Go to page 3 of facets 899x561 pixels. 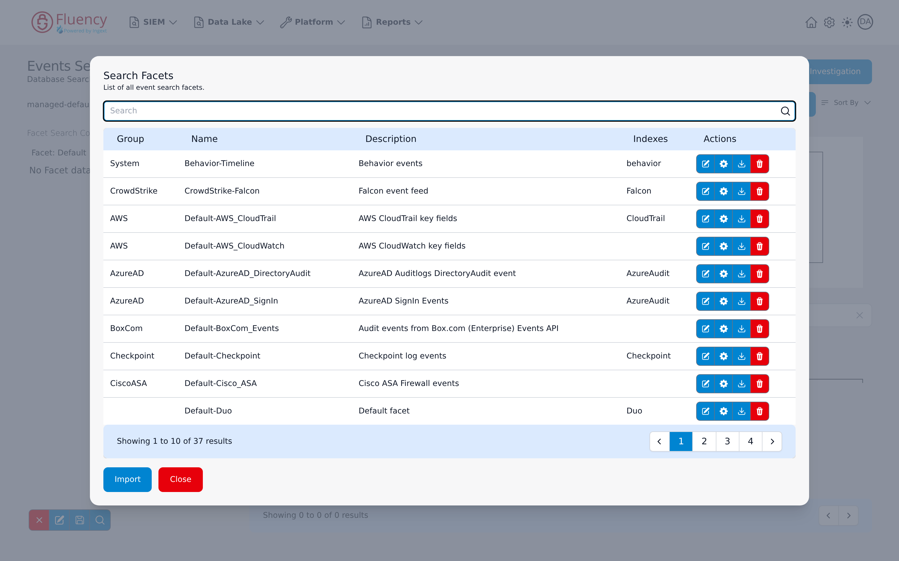click(727, 441)
